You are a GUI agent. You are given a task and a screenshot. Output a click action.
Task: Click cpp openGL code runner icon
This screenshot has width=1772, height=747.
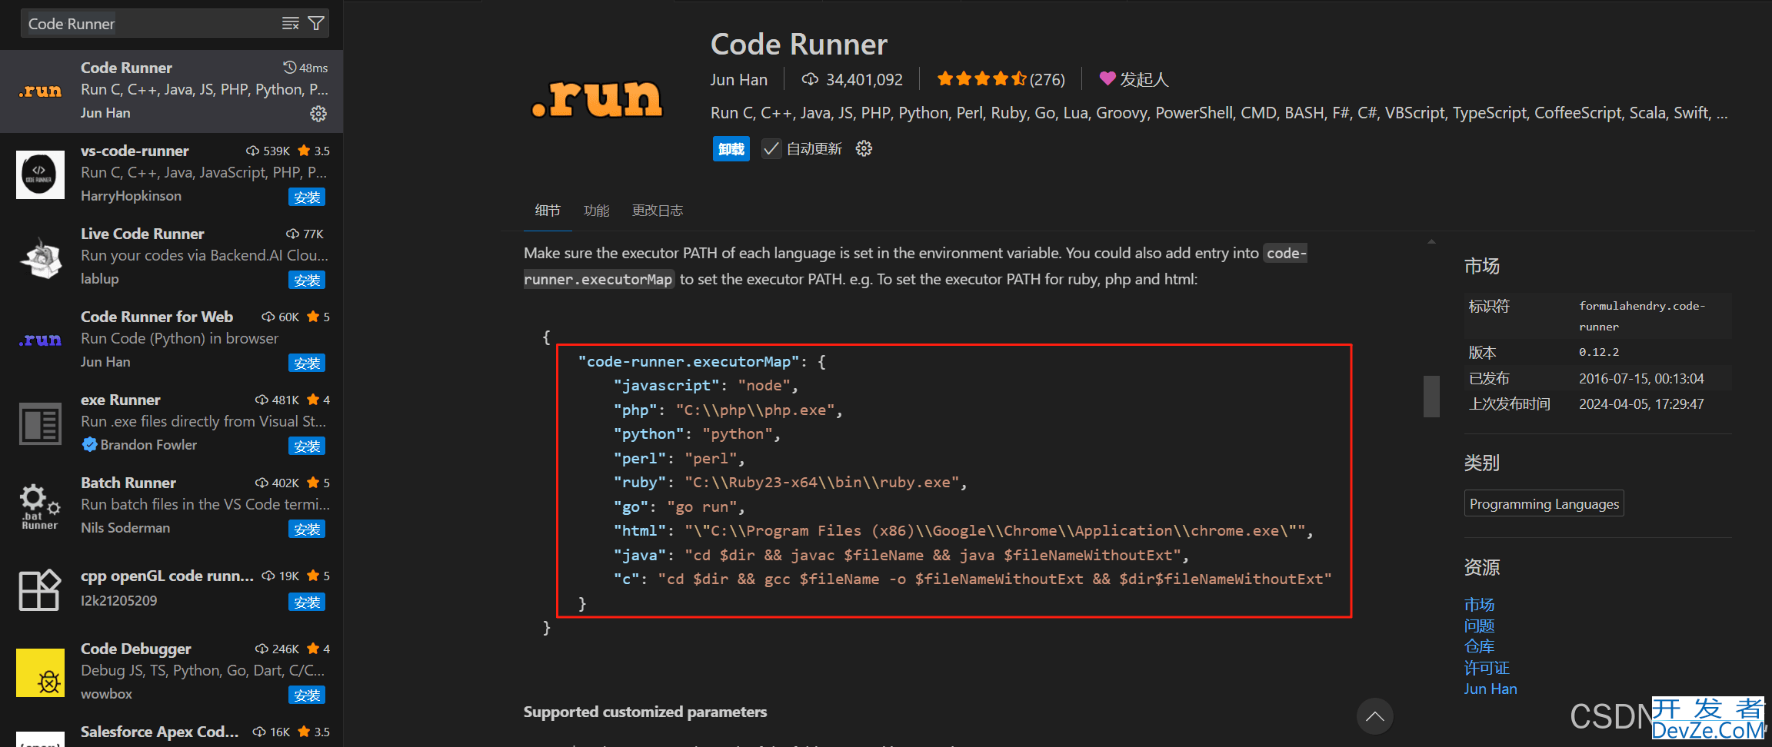click(x=40, y=589)
